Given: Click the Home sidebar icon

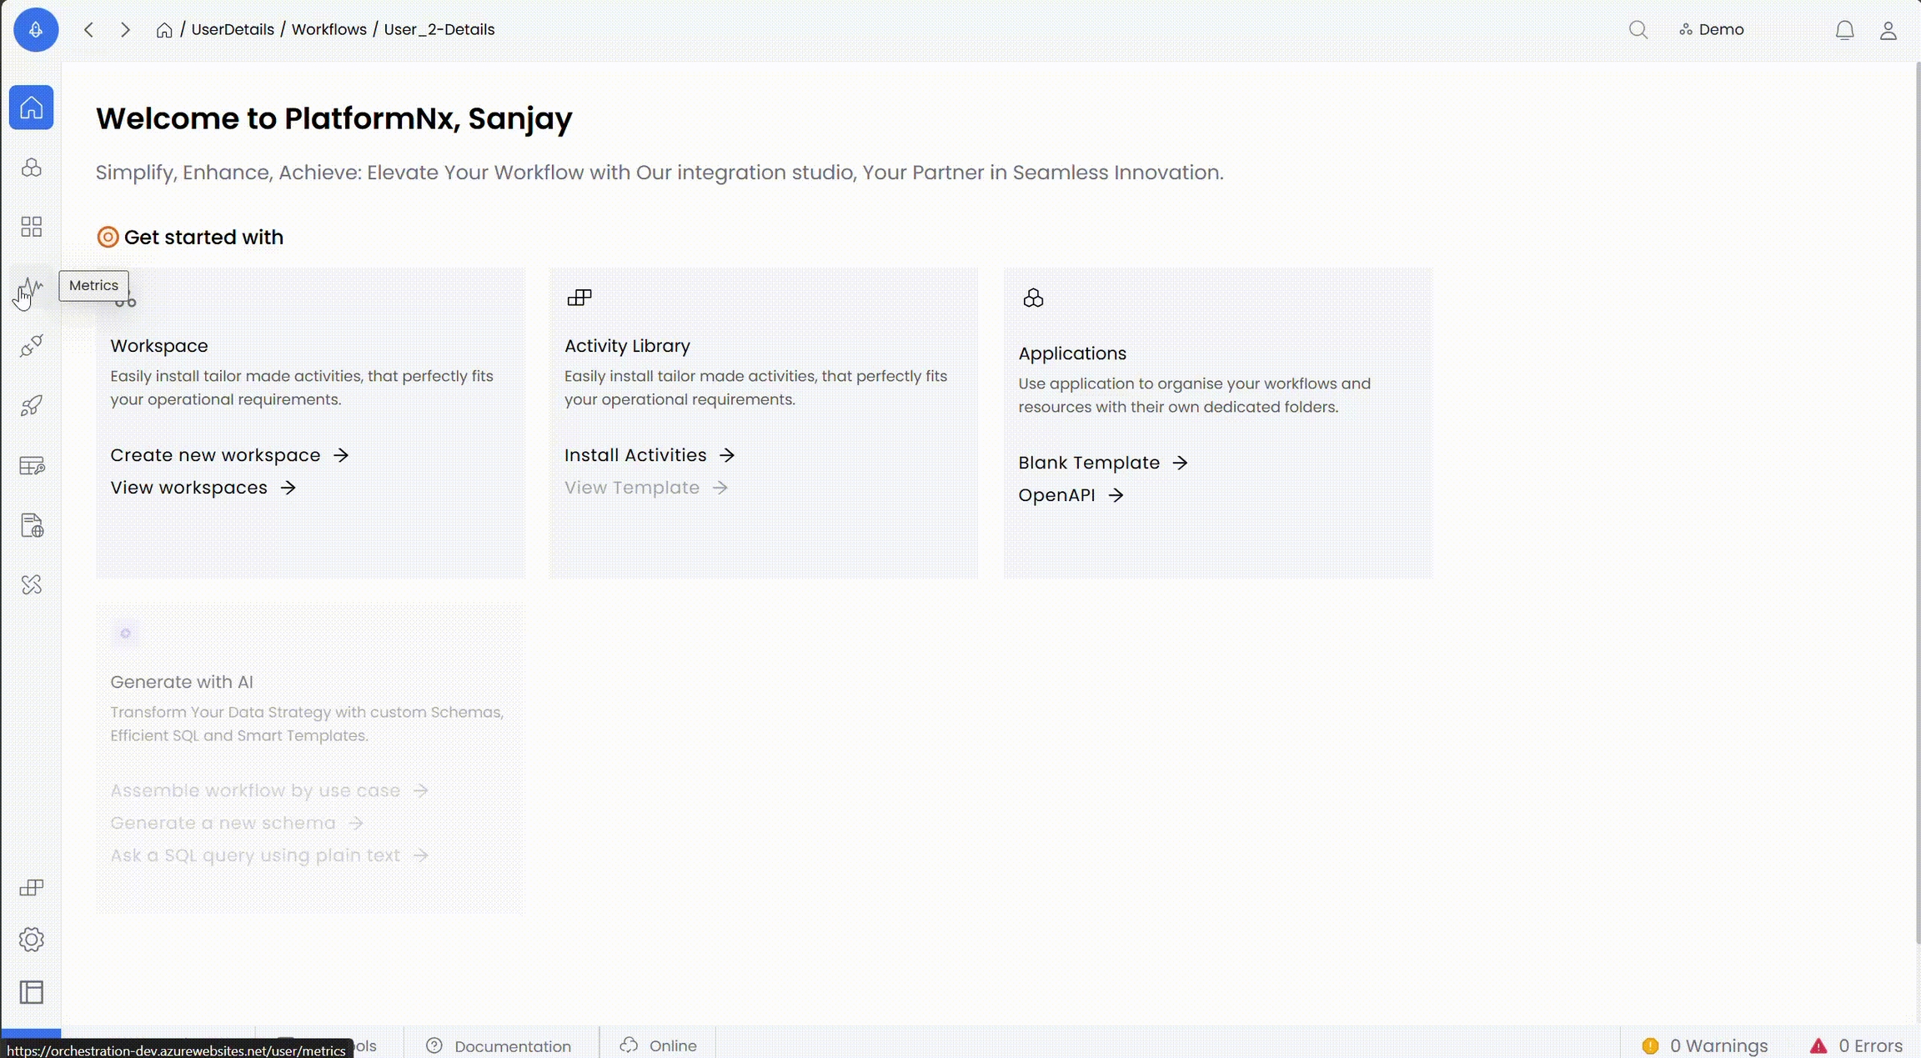Looking at the screenshot, I should tap(32, 108).
